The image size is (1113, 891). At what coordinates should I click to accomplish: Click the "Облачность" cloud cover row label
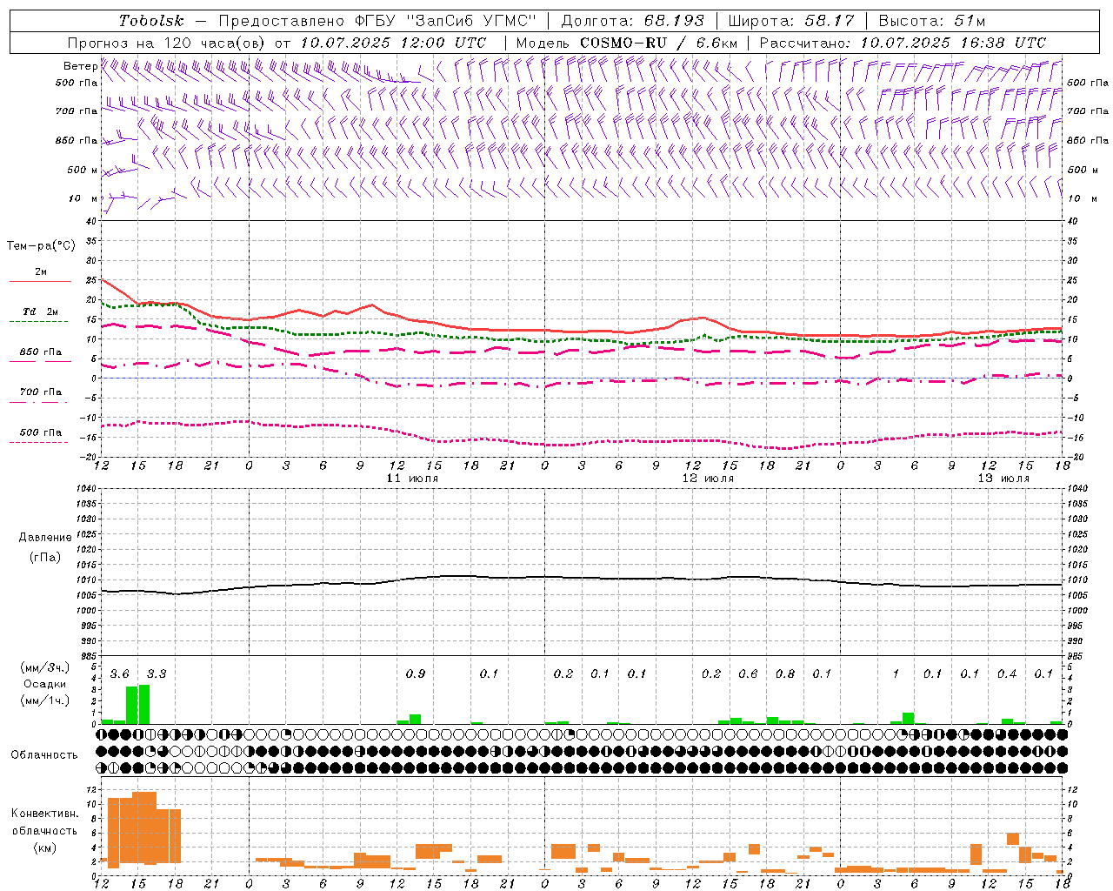44,754
